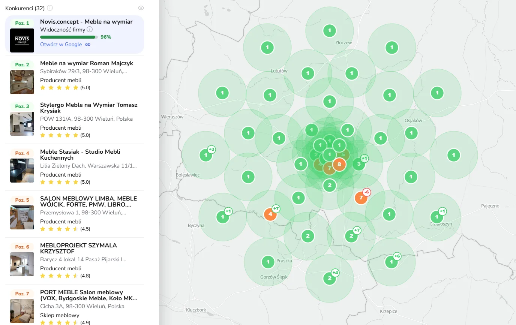Click the info icon beside Widoczność firmy
516x325 pixels.
coord(90,29)
